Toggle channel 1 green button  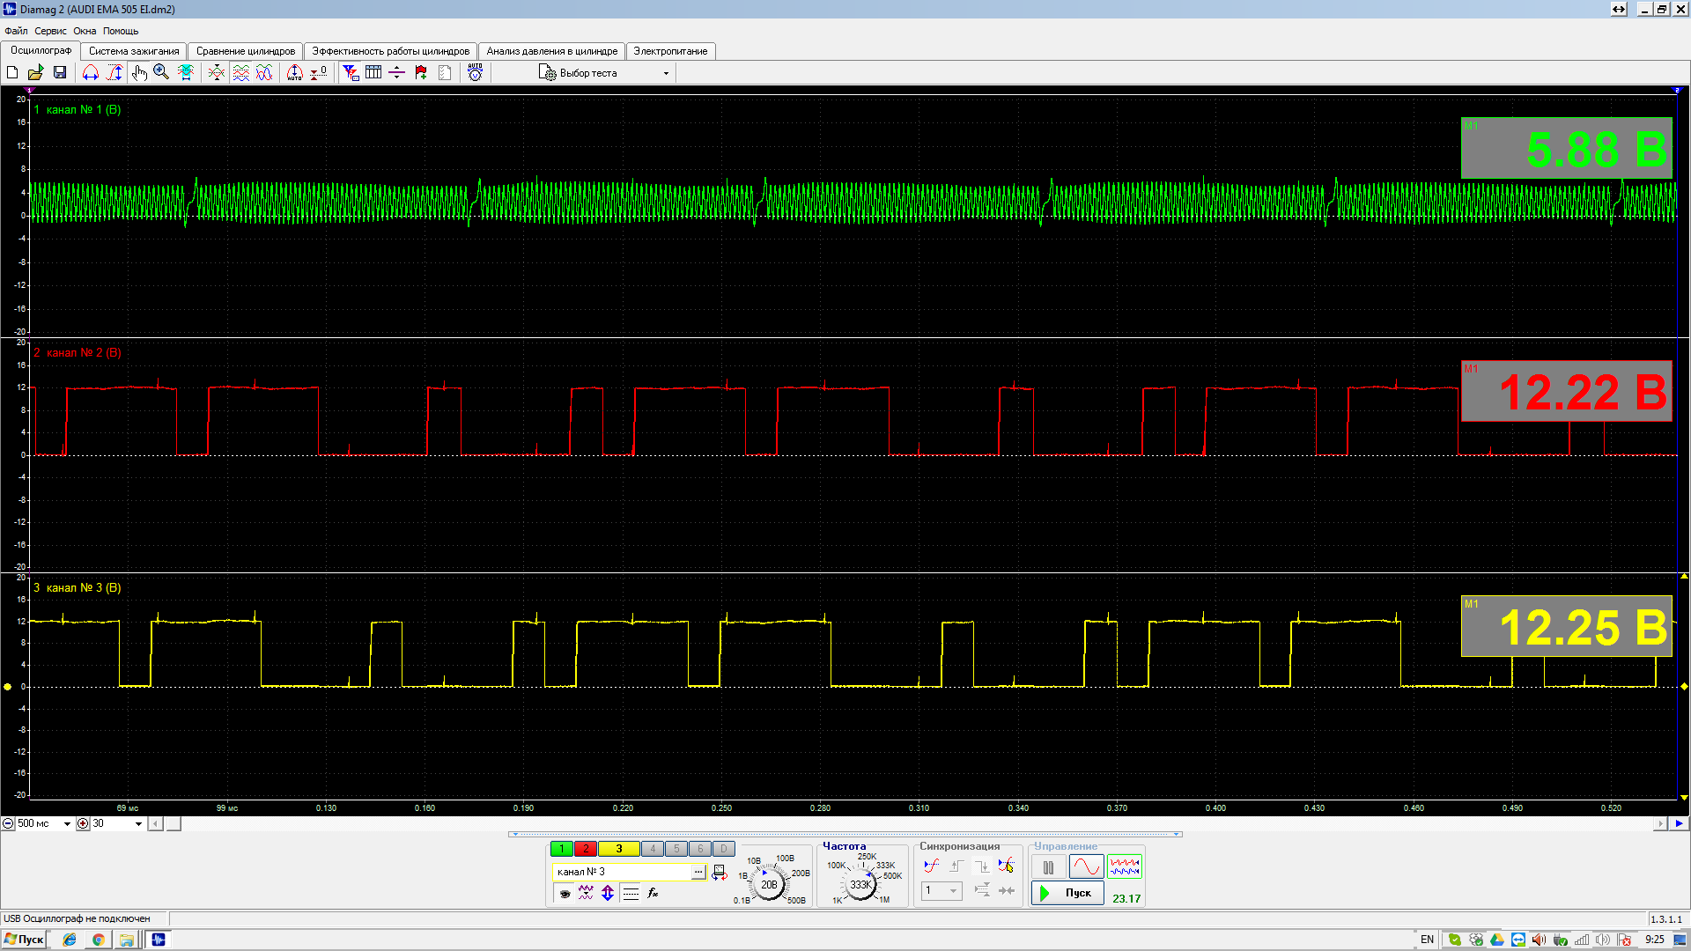561,849
